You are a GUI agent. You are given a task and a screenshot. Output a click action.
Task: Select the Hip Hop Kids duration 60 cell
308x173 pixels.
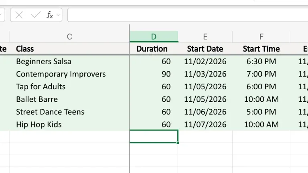click(154, 125)
